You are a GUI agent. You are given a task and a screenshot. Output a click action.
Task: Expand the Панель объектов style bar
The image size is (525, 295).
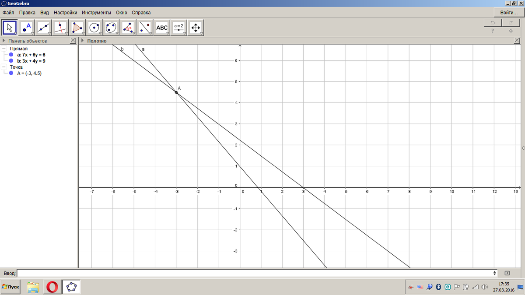[4, 41]
